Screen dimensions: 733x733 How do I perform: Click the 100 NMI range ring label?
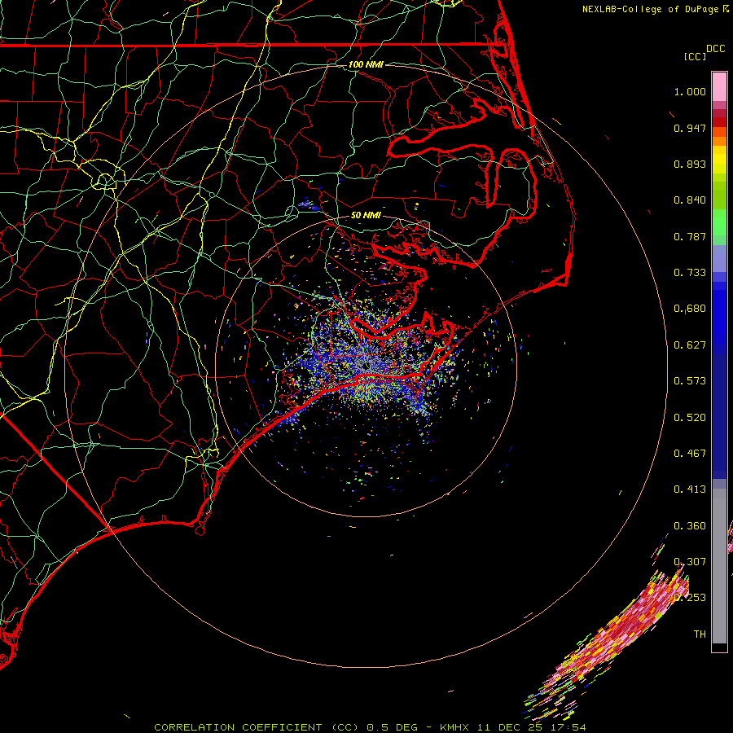(x=366, y=64)
